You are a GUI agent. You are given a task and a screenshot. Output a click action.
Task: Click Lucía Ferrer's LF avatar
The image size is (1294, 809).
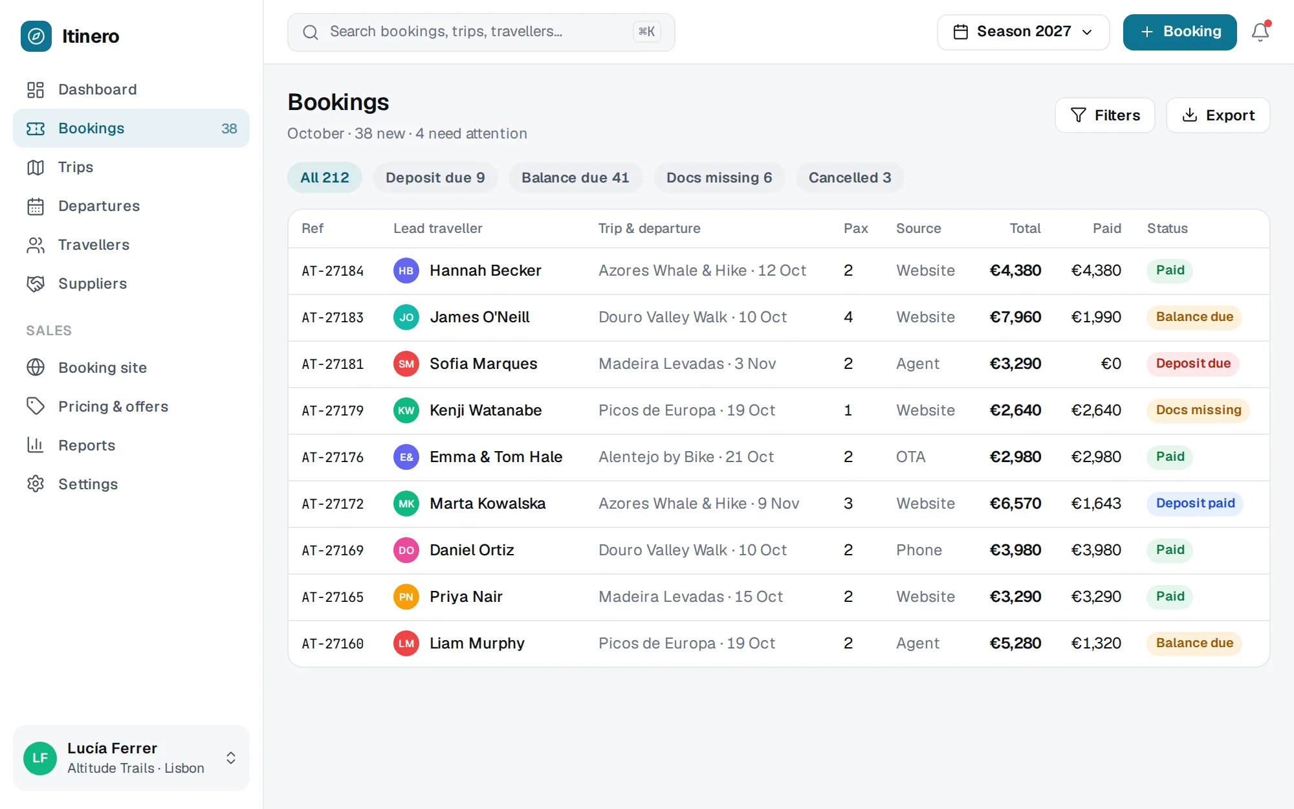[x=40, y=758]
